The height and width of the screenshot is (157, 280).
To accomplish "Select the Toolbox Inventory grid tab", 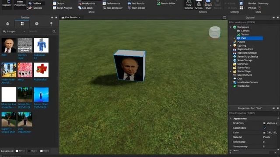I will click(22, 24).
